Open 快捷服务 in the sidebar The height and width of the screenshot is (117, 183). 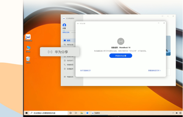(69, 69)
